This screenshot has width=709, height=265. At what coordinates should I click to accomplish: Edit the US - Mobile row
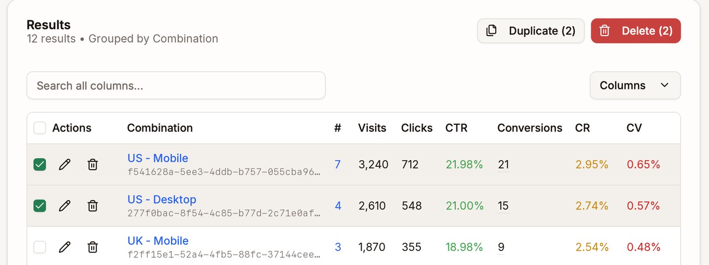tap(64, 164)
